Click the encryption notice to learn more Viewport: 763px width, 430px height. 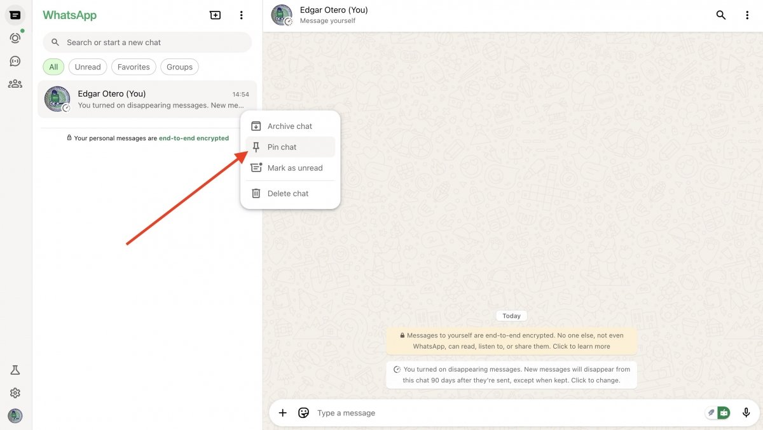(x=511, y=341)
